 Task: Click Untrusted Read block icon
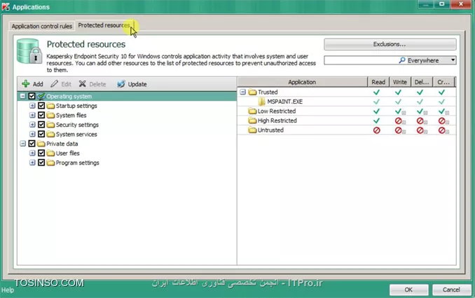[376, 130]
